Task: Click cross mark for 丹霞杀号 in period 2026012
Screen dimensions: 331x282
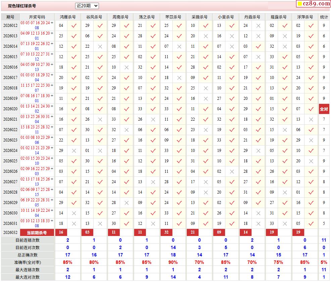Action: tap(258, 26)
